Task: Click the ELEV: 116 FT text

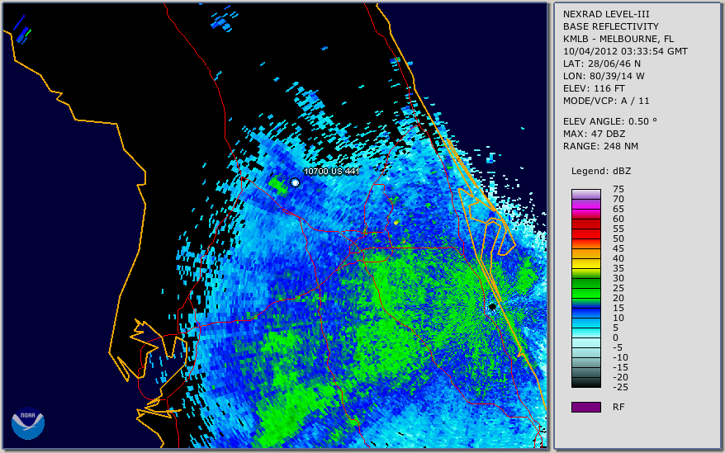Action: 594,88
